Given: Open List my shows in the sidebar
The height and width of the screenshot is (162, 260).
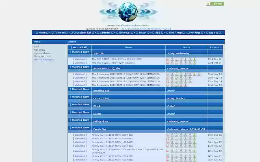Looking at the screenshot, I should point(42,53).
